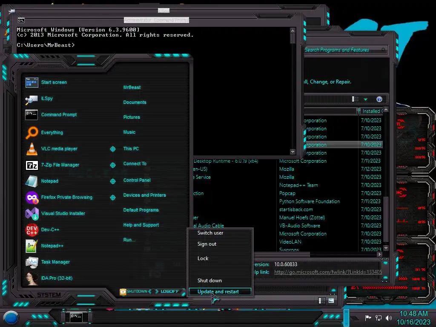Choose Sign out from power menu
The image size is (436, 327).
pyautogui.click(x=207, y=244)
